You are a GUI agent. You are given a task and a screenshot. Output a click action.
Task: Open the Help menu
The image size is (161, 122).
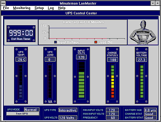61,8
